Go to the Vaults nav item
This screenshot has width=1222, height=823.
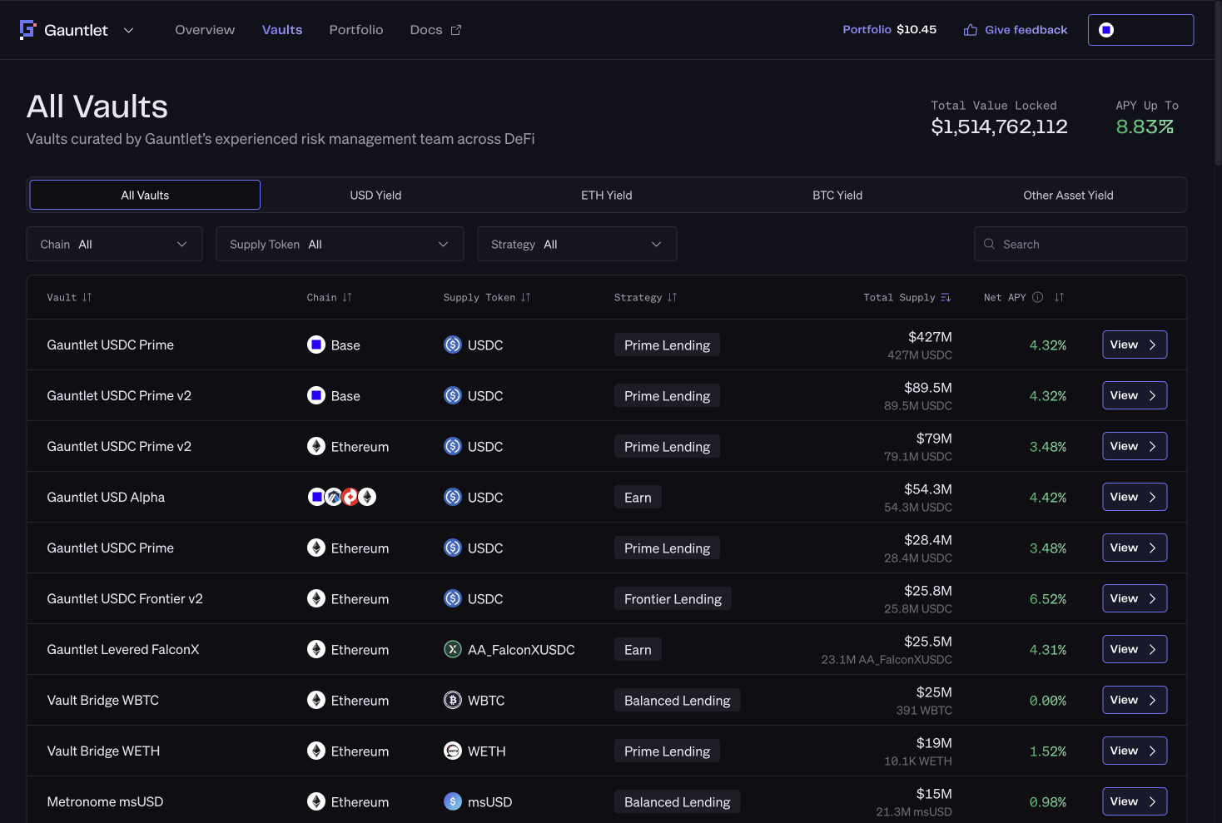point(282,30)
